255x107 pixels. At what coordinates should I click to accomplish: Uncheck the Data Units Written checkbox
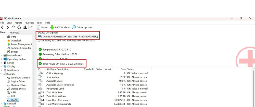click(x=39, y=96)
